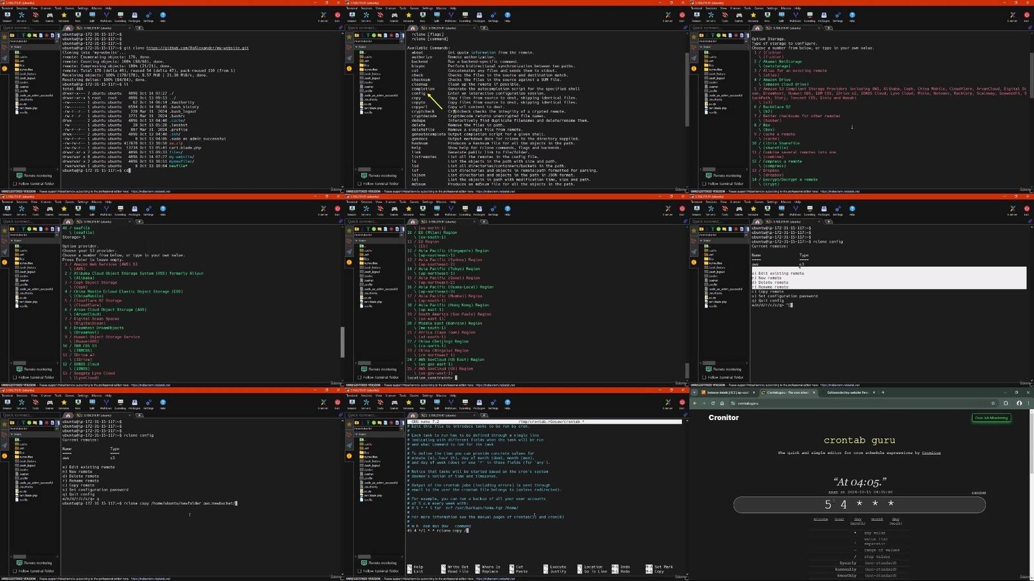Open Chrome profile avatar icon
The image size is (1034, 581).
(1019, 403)
